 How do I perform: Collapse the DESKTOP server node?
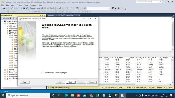click(x=3, y=22)
